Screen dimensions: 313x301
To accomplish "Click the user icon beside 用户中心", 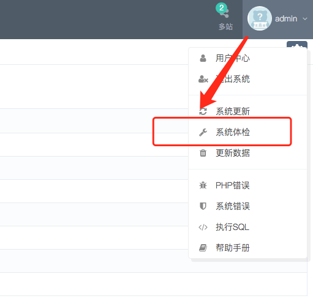I will pyautogui.click(x=203, y=58).
